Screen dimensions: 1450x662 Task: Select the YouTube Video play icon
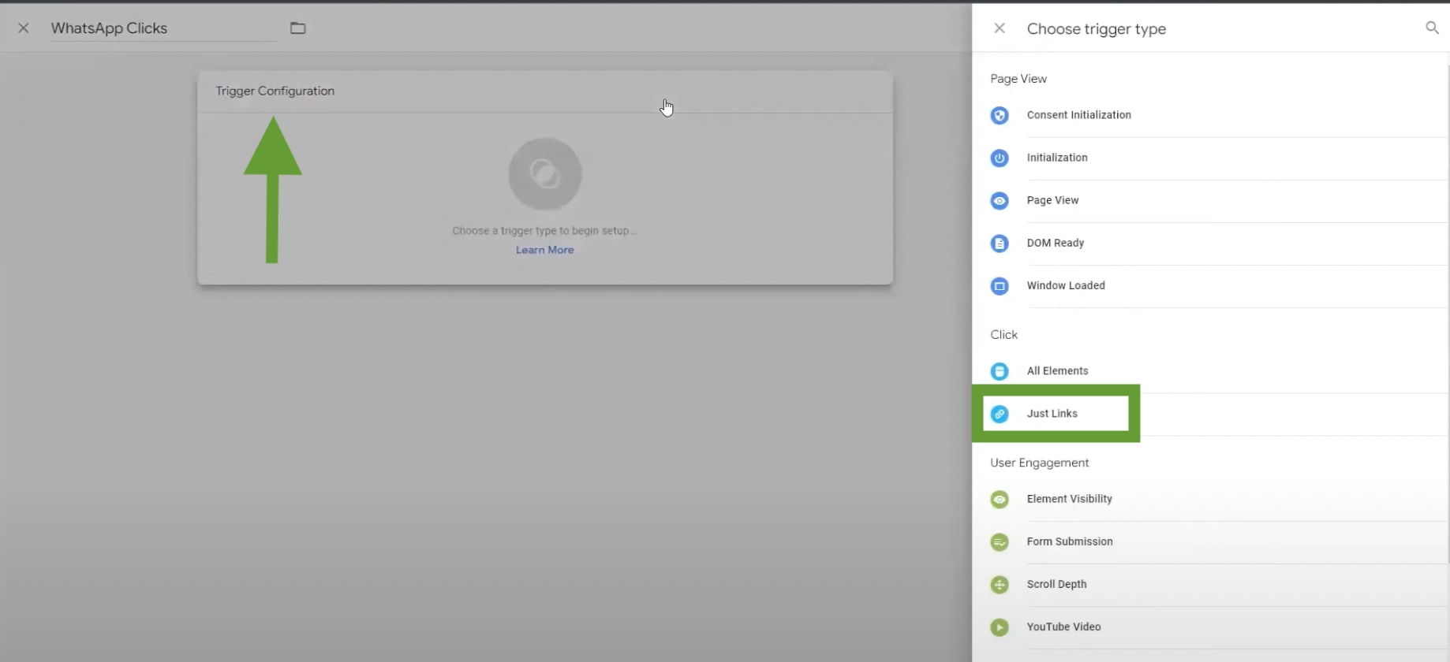click(x=1000, y=627)
